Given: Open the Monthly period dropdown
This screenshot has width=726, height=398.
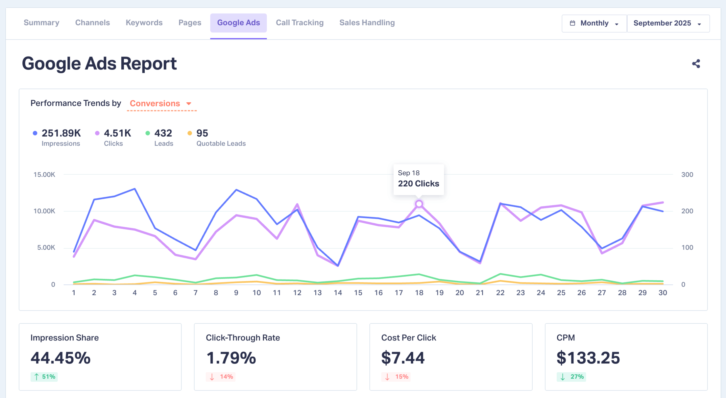Looking at the screenshot, I should pos(594,23).
